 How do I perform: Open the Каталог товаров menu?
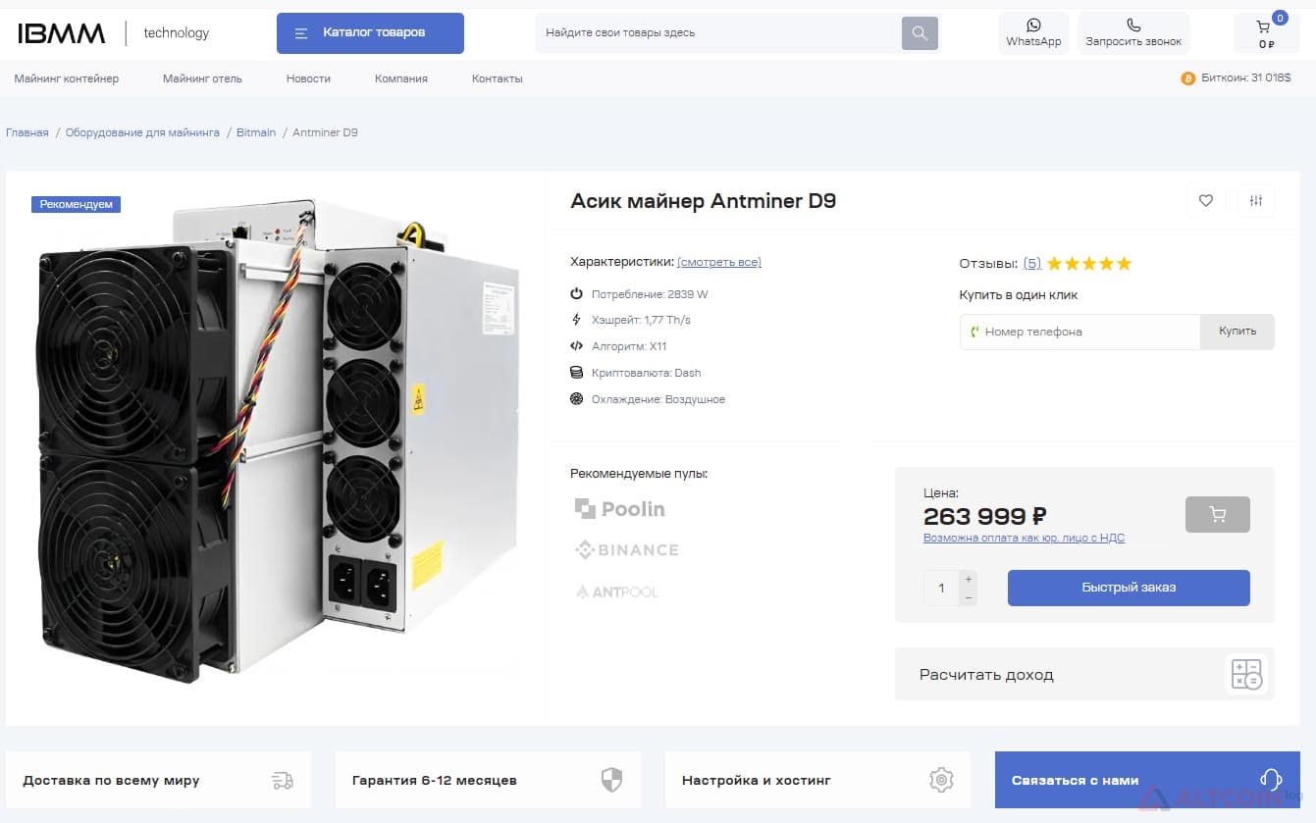370,33
